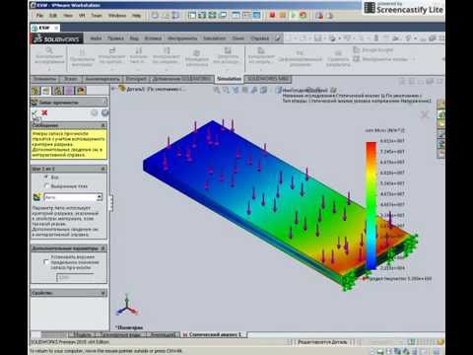This screenshot has height=355, width=473.
Task: Open the DisplayManager tab icon
Action: coord(81,91)
